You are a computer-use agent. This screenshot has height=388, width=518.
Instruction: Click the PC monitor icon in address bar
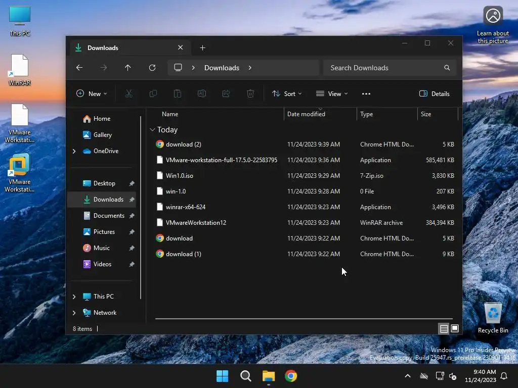pos(178,68)
